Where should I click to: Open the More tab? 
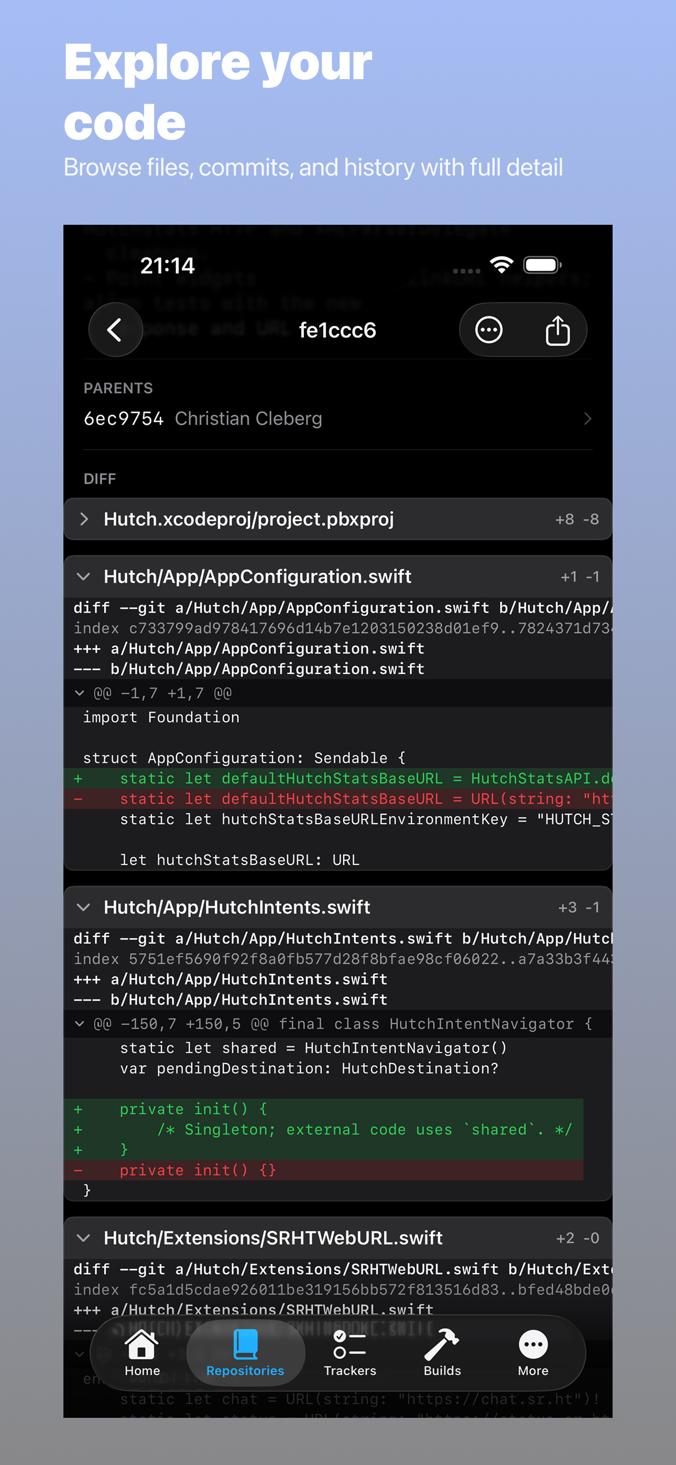click(x=533, y=1353)
